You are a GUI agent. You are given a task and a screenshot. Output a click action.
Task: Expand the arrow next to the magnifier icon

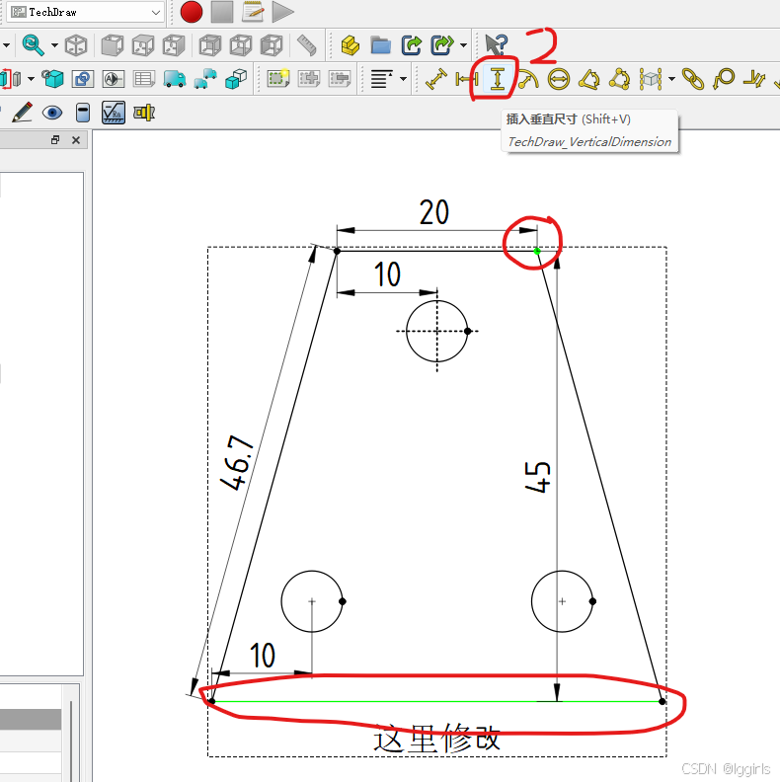(x=54, y=45)
